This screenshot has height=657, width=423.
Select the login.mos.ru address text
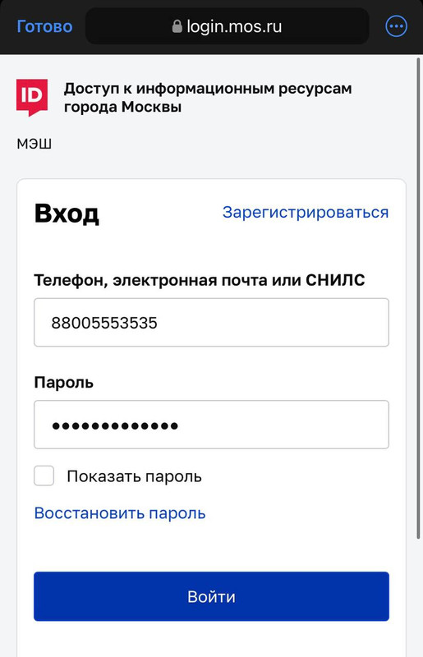234,26
